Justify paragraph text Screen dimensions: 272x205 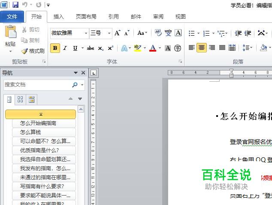[222, 47]
